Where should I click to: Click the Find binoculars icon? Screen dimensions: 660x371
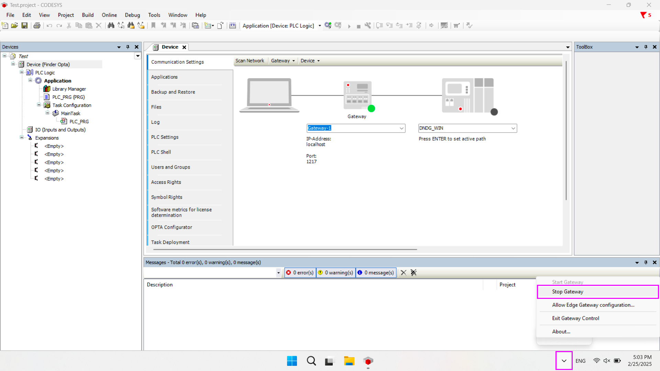111,25
